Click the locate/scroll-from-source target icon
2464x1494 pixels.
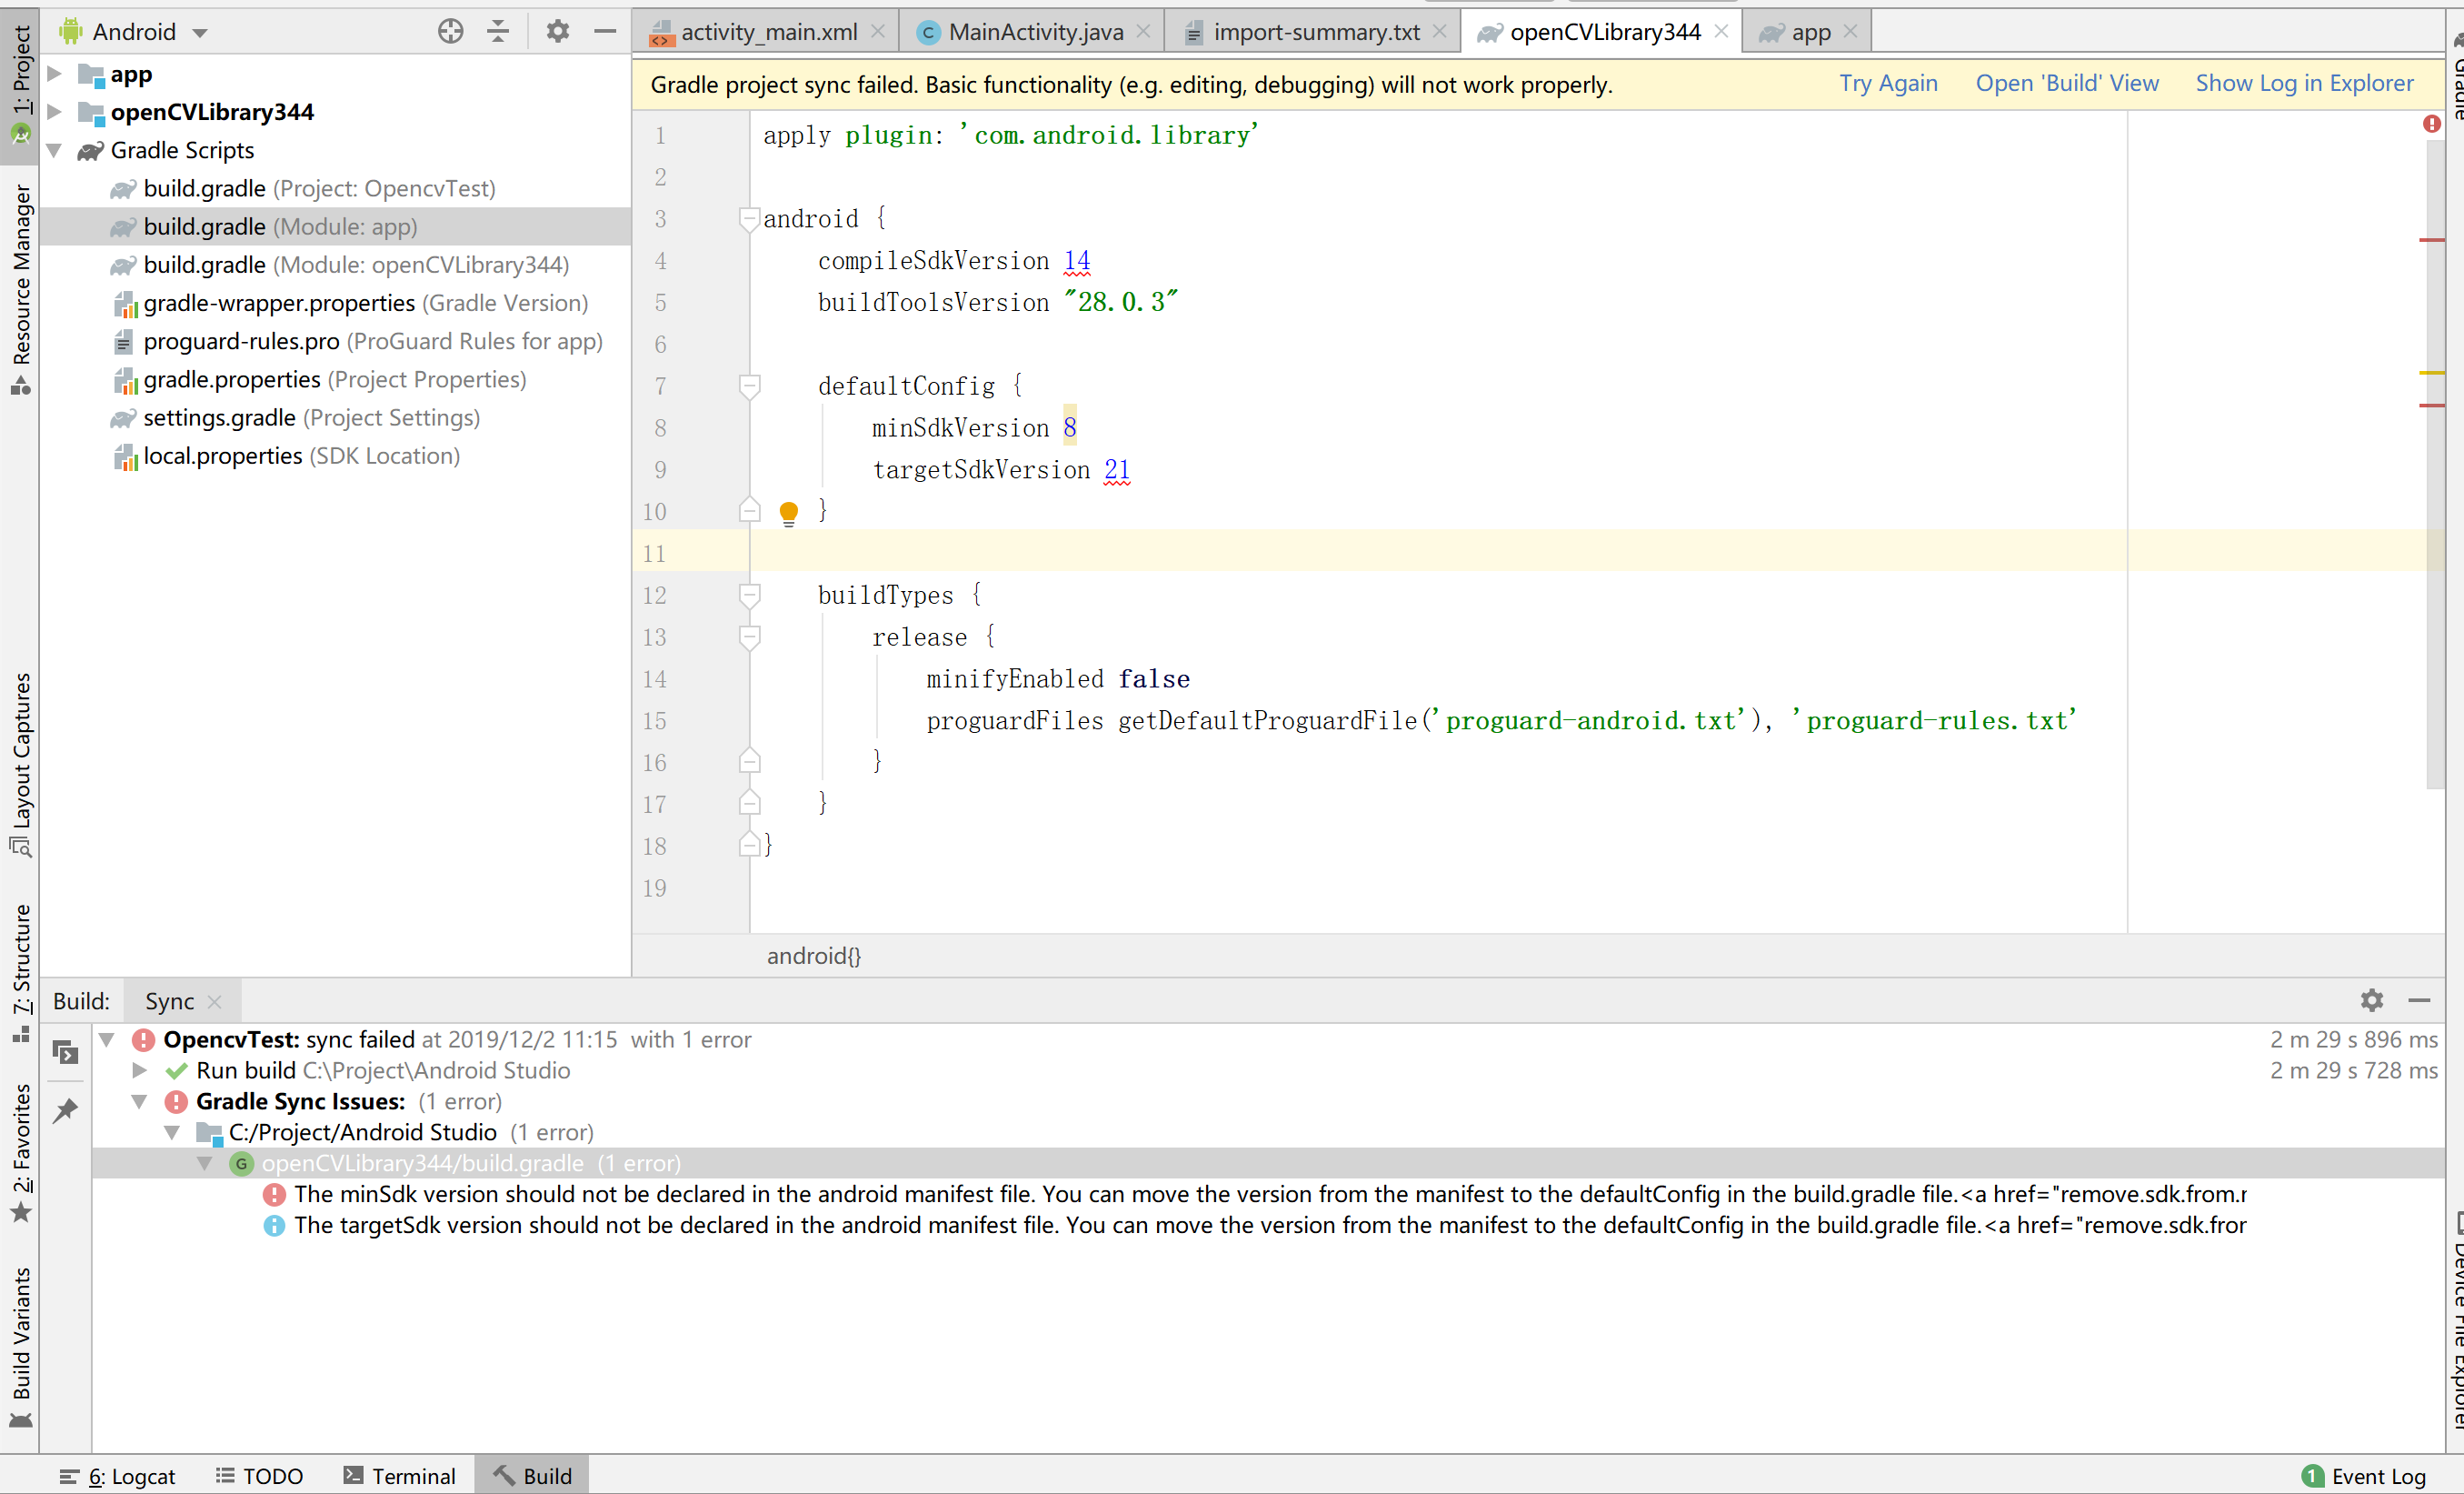tap(450, 31)
